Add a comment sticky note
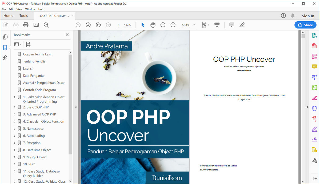This screenshot has height=184, width=320. (232, 25)
